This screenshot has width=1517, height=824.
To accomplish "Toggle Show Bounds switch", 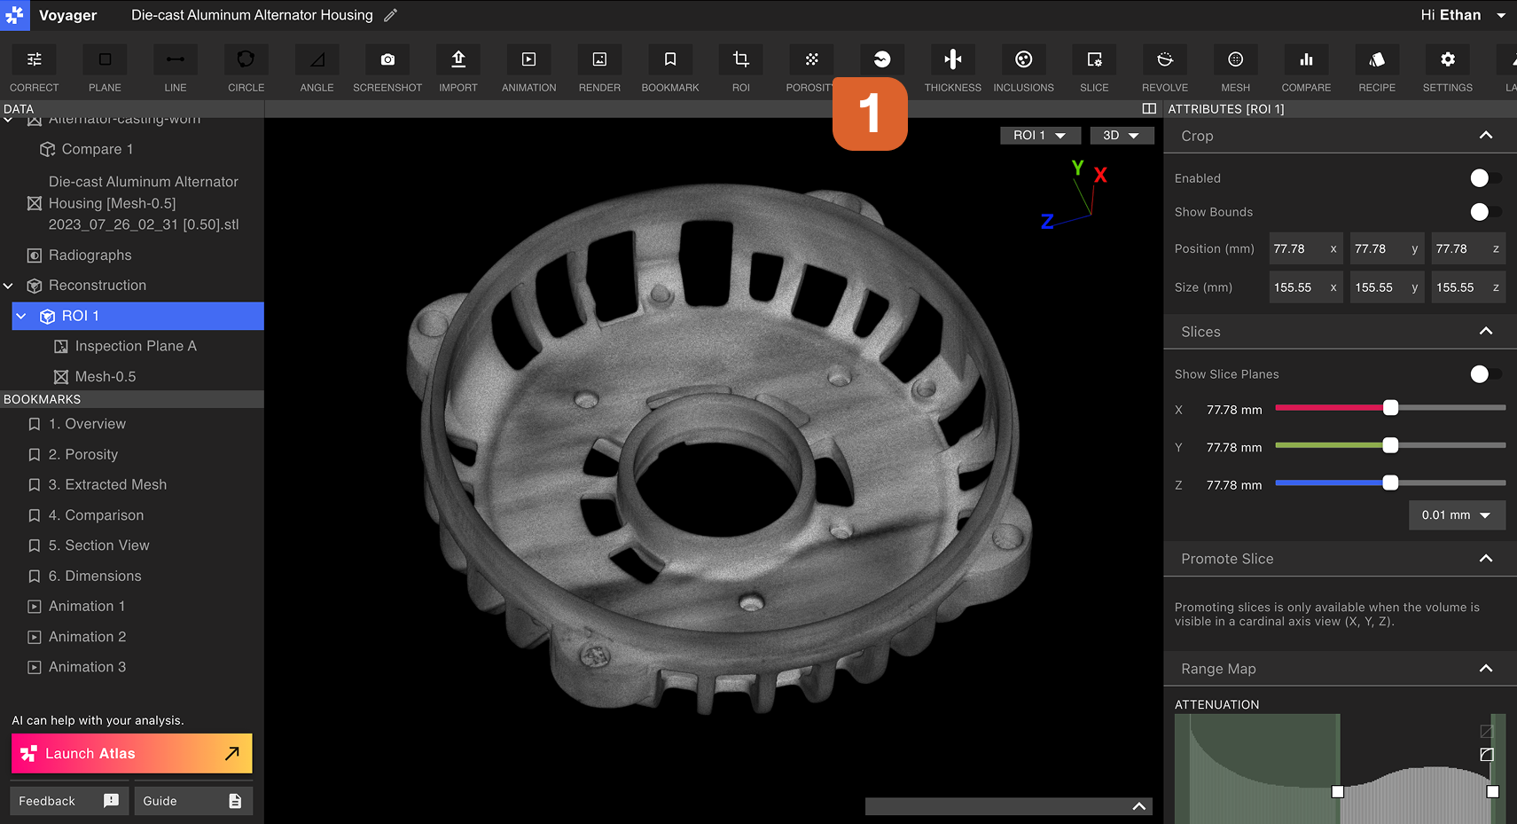I will 1485,212.
